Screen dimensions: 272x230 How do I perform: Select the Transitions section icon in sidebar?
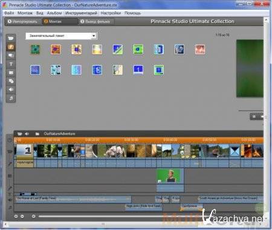pos(11,47)
